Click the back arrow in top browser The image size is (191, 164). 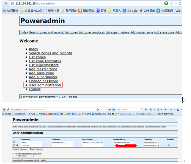tap(6, 3)
